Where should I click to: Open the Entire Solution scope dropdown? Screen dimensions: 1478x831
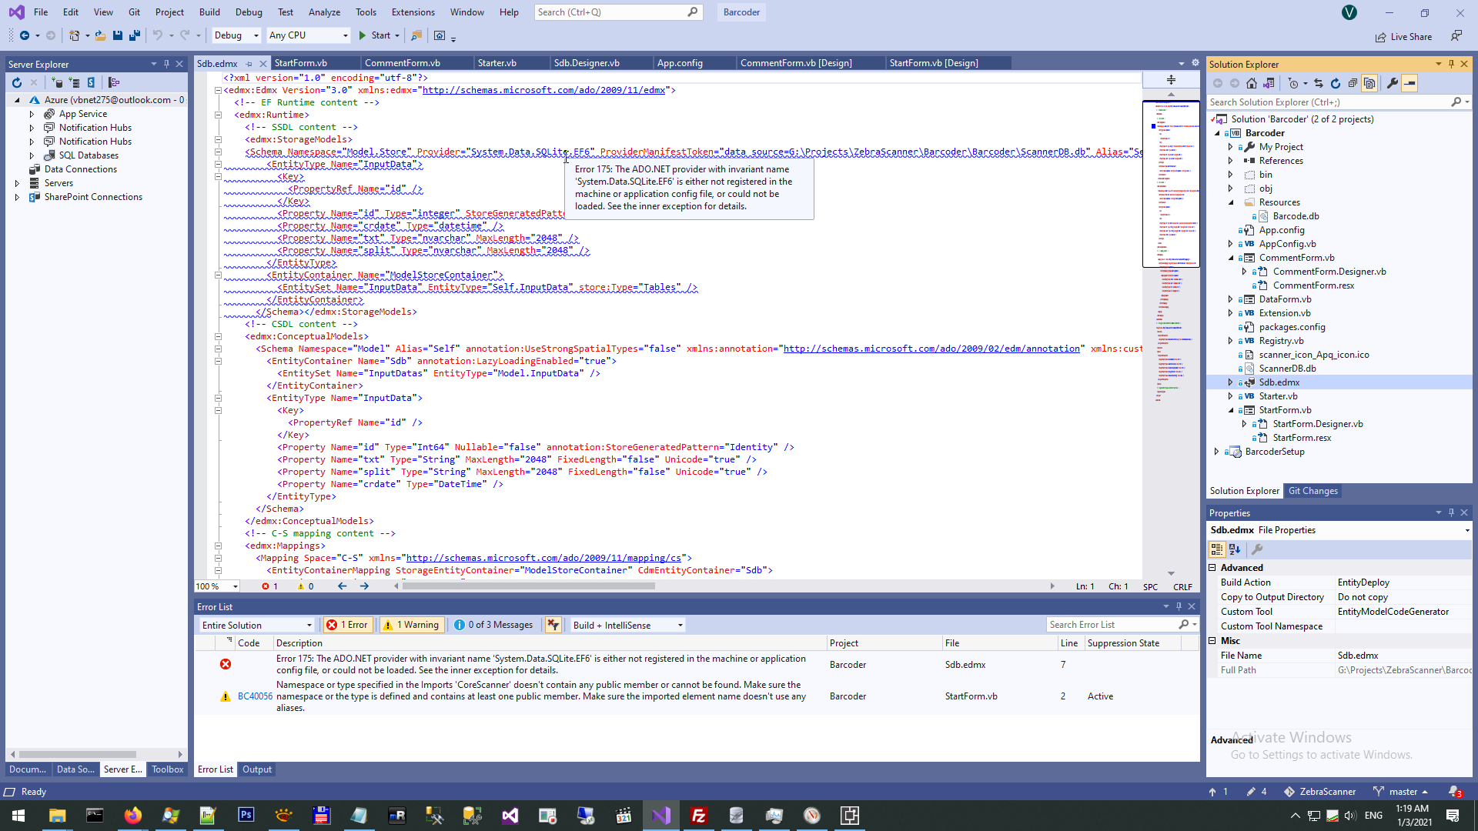click(x=256, y=625)
